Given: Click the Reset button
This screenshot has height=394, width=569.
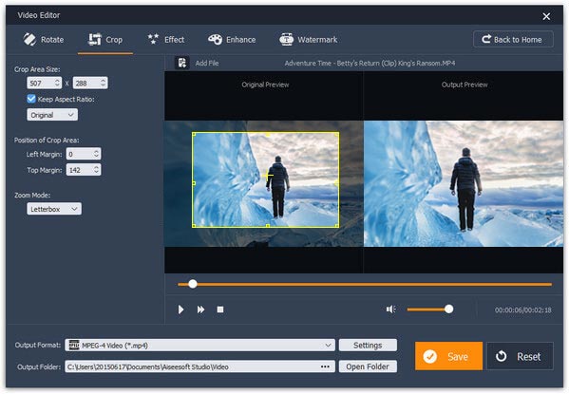Looking at the screenshot, I should pyautogui.click(x=520, y=356).
